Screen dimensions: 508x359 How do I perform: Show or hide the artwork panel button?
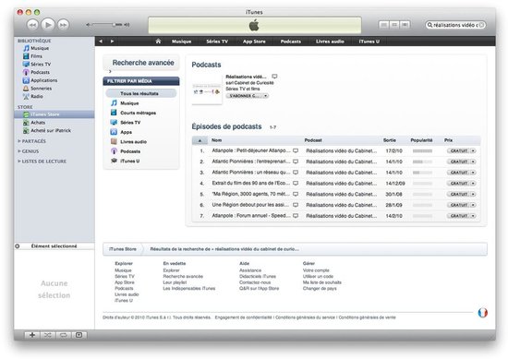pos(79,335)
